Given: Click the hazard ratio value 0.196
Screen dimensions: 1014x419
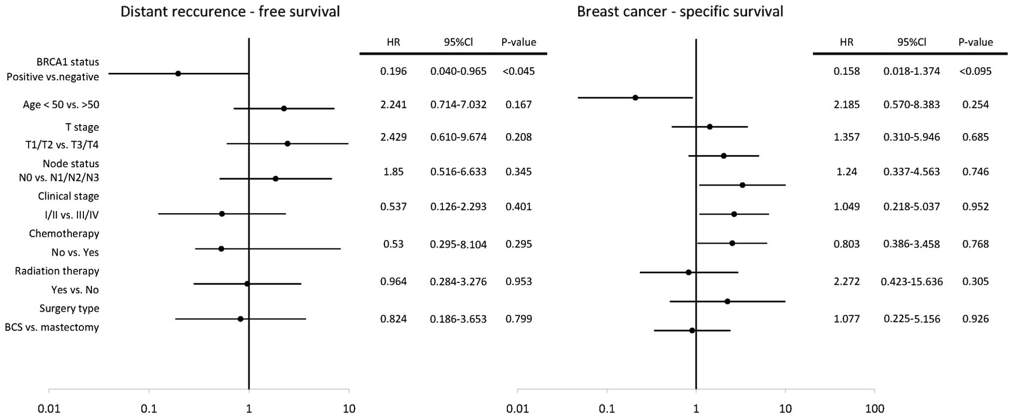Looking at the screenshot, I should tap(393, 71).
